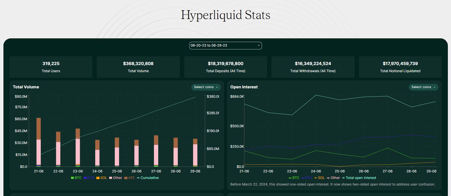Toggle ETH legend in Open Interest chart

[306, 178]
